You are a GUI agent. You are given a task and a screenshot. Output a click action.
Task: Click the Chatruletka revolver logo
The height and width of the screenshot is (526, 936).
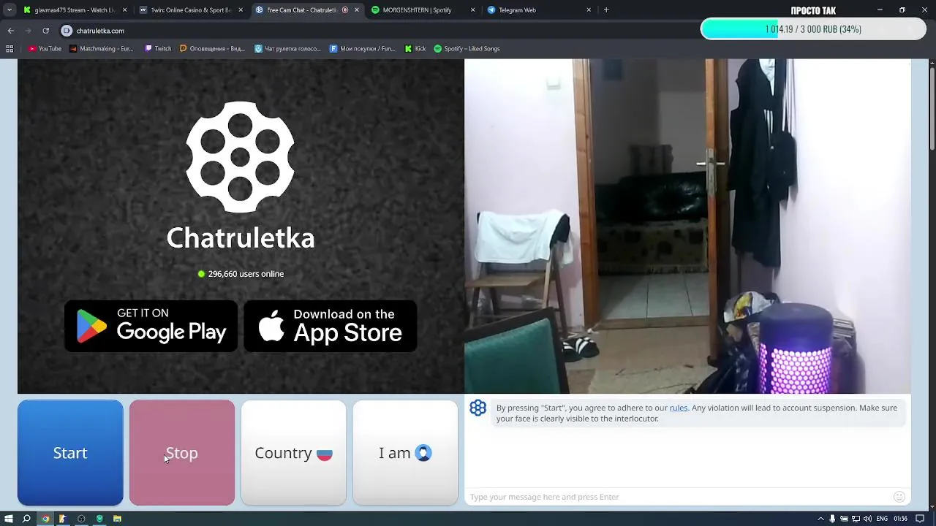point(240,157)
